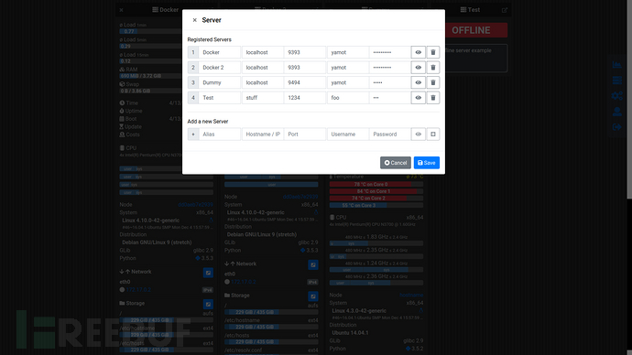Open chart icon in right sidebar
This screenshot has width=632, height=355.
point(616,64)
